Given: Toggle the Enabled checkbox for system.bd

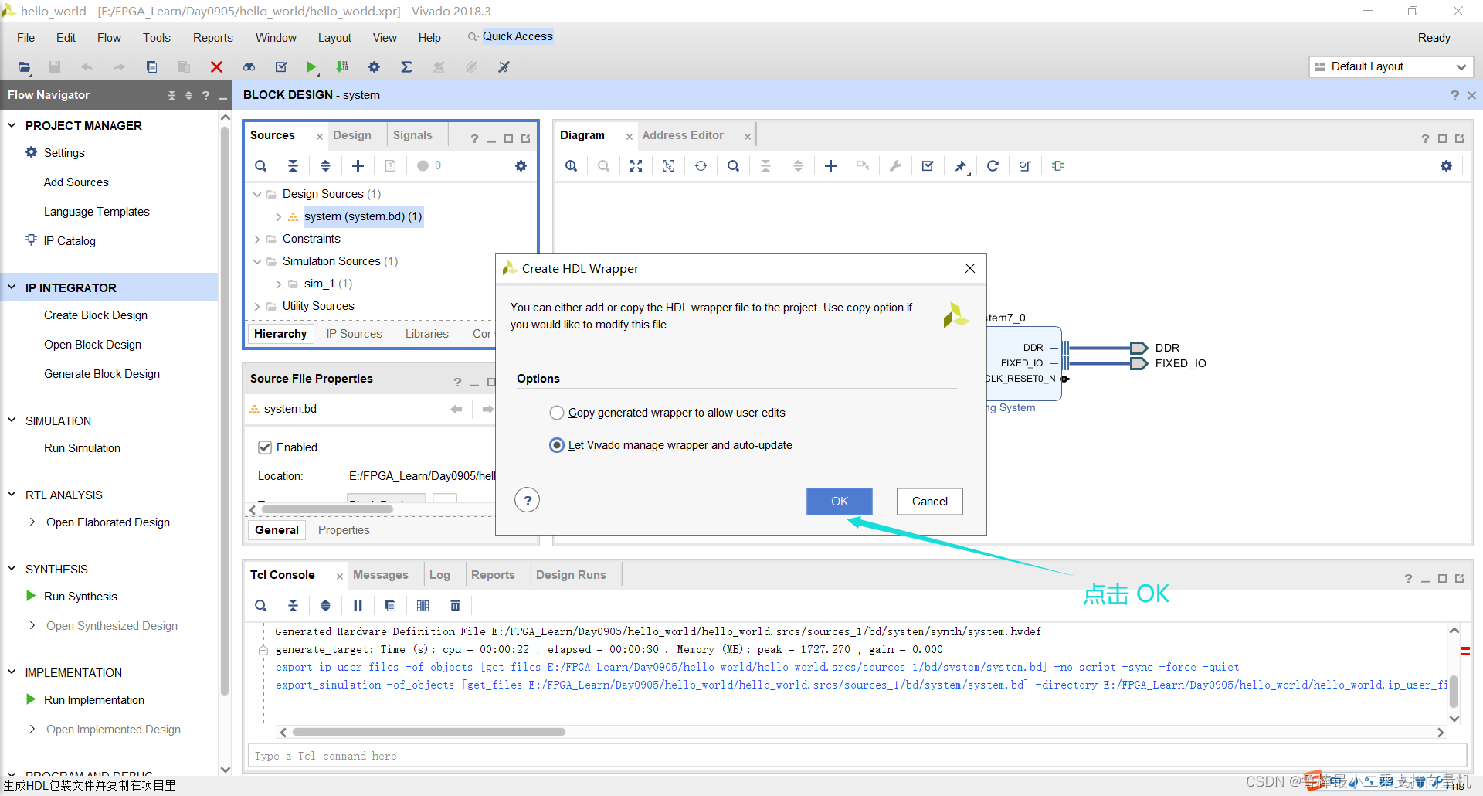Looking at the screenshot, I should tap(265, 447).
